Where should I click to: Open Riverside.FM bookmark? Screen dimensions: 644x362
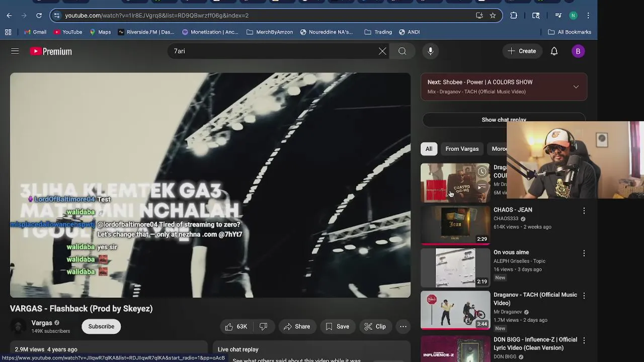146,32
